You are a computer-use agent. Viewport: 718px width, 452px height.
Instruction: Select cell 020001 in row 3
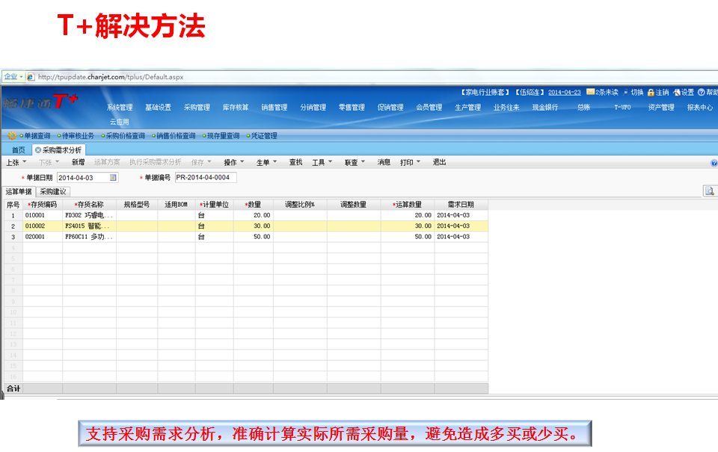pos(43,237)
